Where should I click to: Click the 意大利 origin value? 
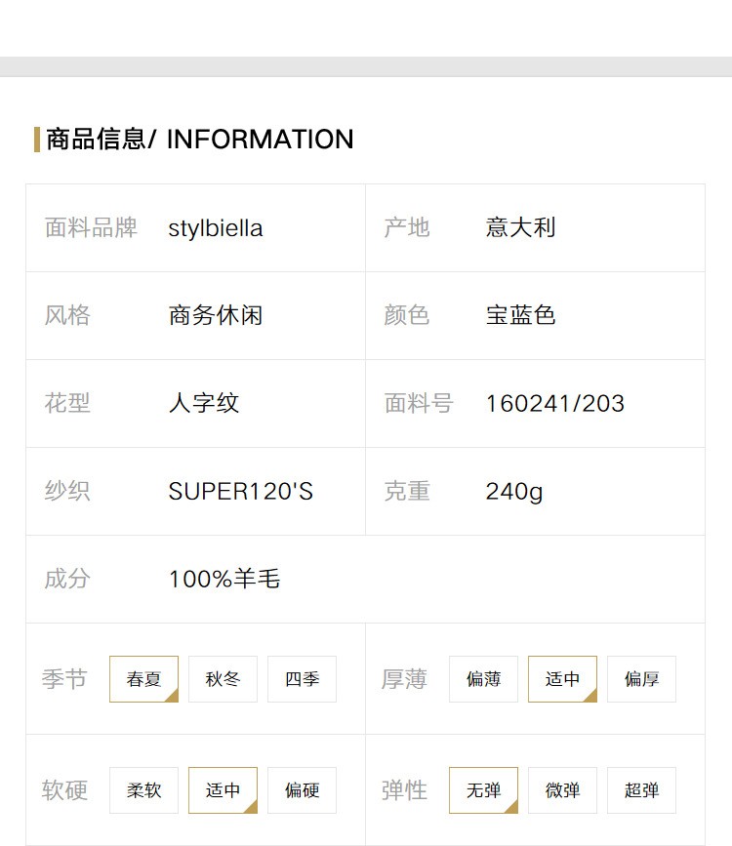(520, 227)
